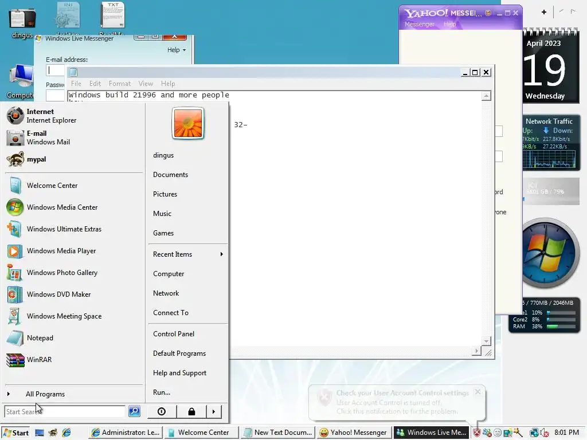The width and height of the screenshot is (587, 440).
Task: Expand Recent Items submenu
Action: point(188,254)
